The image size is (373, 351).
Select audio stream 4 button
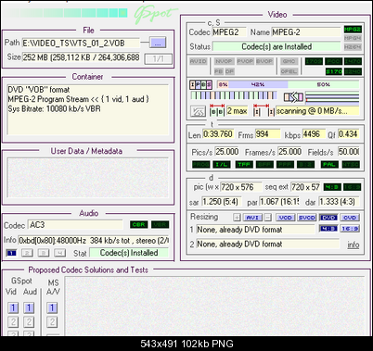60,253
